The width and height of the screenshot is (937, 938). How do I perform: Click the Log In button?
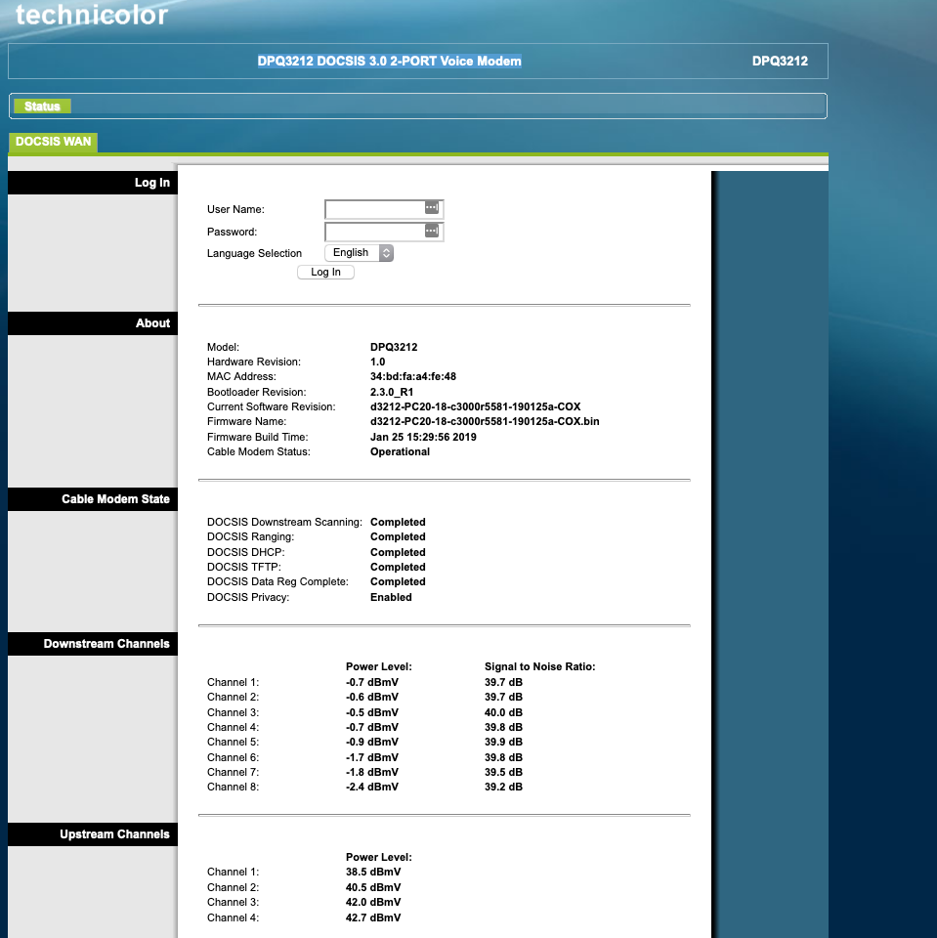click(325, 272)
